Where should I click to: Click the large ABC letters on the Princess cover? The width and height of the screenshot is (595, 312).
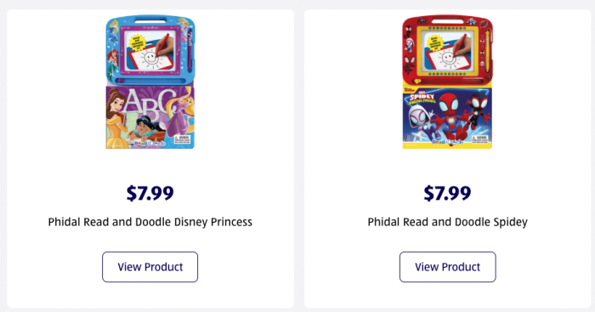pyautogui.click(x=150, y=102)
